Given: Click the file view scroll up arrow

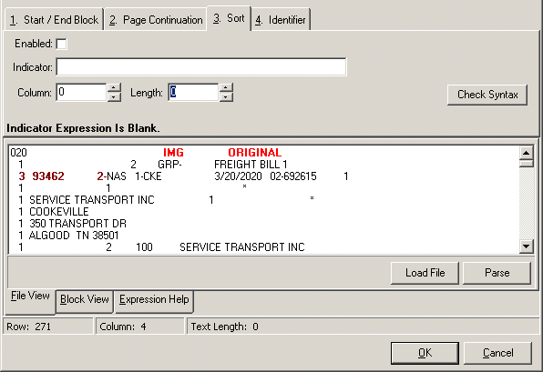Looking at the screenshot, I should 526,153.
